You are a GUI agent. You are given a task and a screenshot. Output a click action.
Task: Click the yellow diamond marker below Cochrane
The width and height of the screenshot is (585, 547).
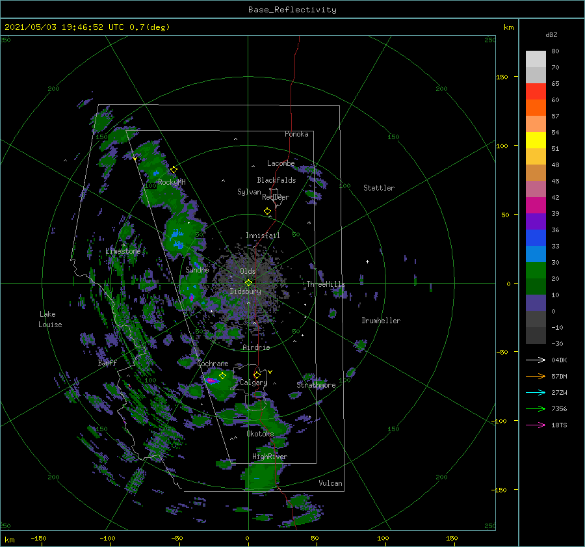tap(223, 376)
